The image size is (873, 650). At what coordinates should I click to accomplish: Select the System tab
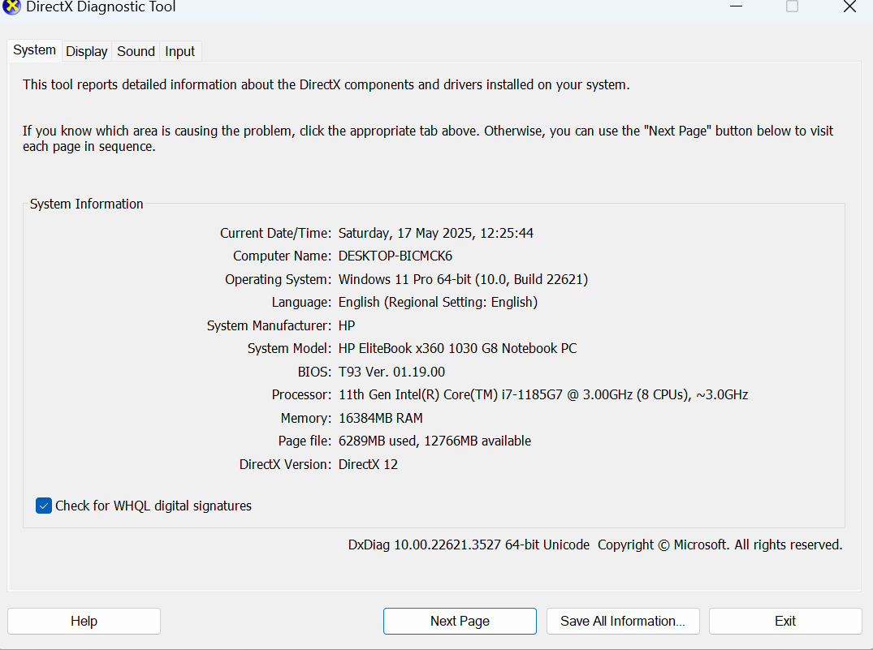pos(34,50)
